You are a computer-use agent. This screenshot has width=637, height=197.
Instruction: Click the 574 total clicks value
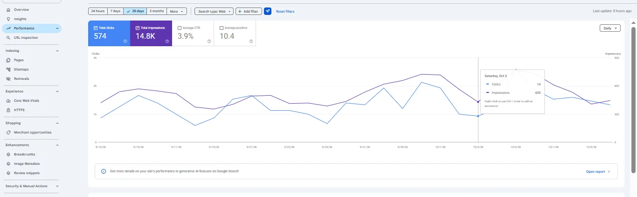click(100, 36)
